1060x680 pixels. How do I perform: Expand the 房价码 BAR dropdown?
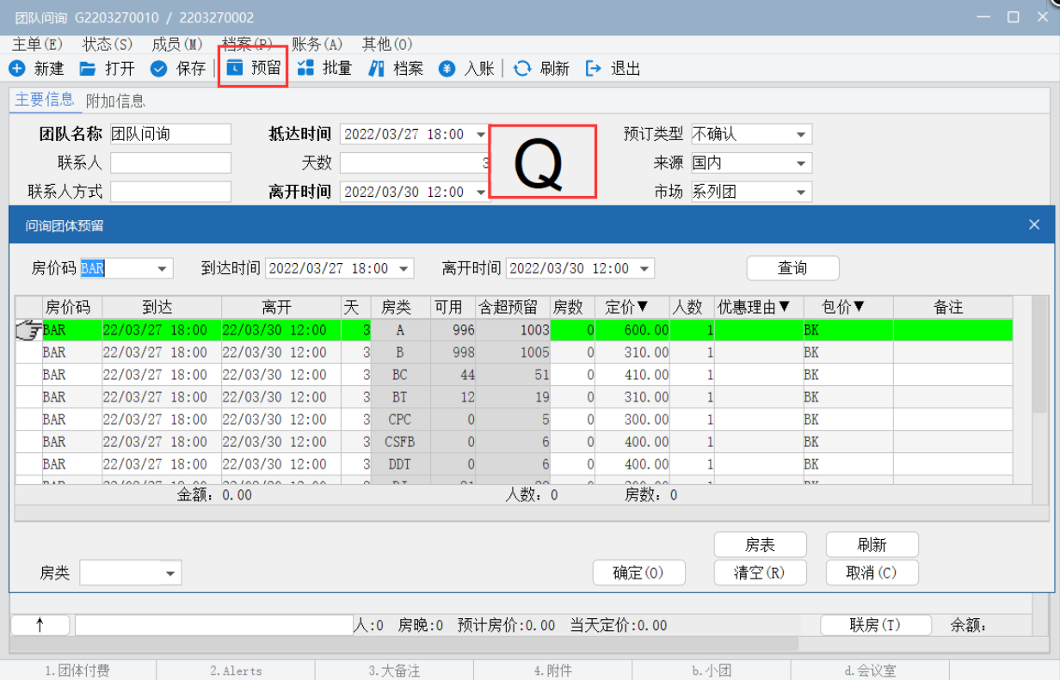tap(162, 269)
